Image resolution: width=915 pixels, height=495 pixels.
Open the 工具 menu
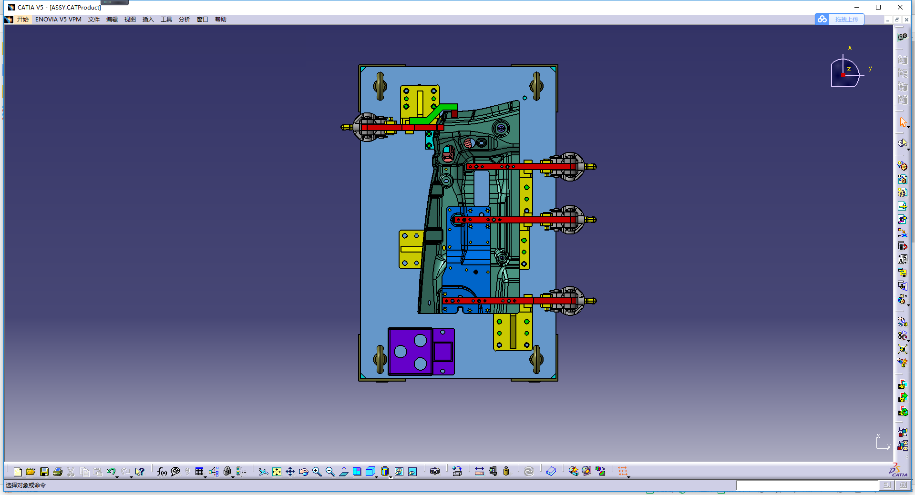click(x=166, y=20)
